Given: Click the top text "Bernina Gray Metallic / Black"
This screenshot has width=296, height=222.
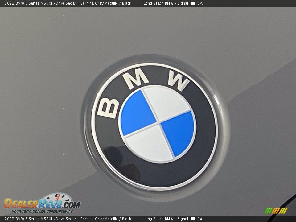Looking at the screenshot, I should 106,3.
